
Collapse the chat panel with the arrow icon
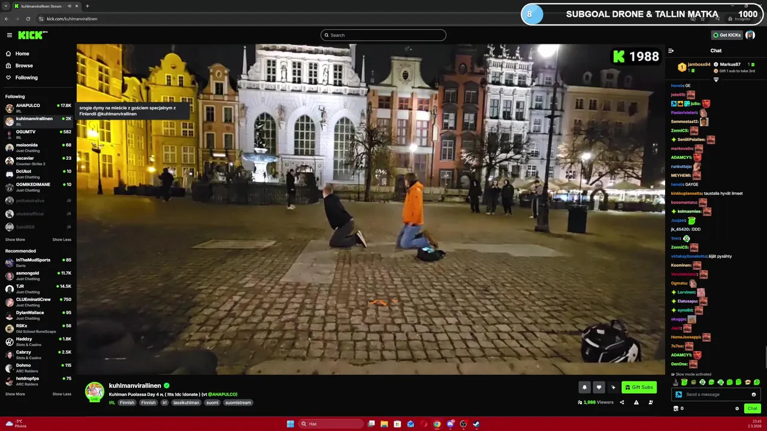click(x=671, y=51)
